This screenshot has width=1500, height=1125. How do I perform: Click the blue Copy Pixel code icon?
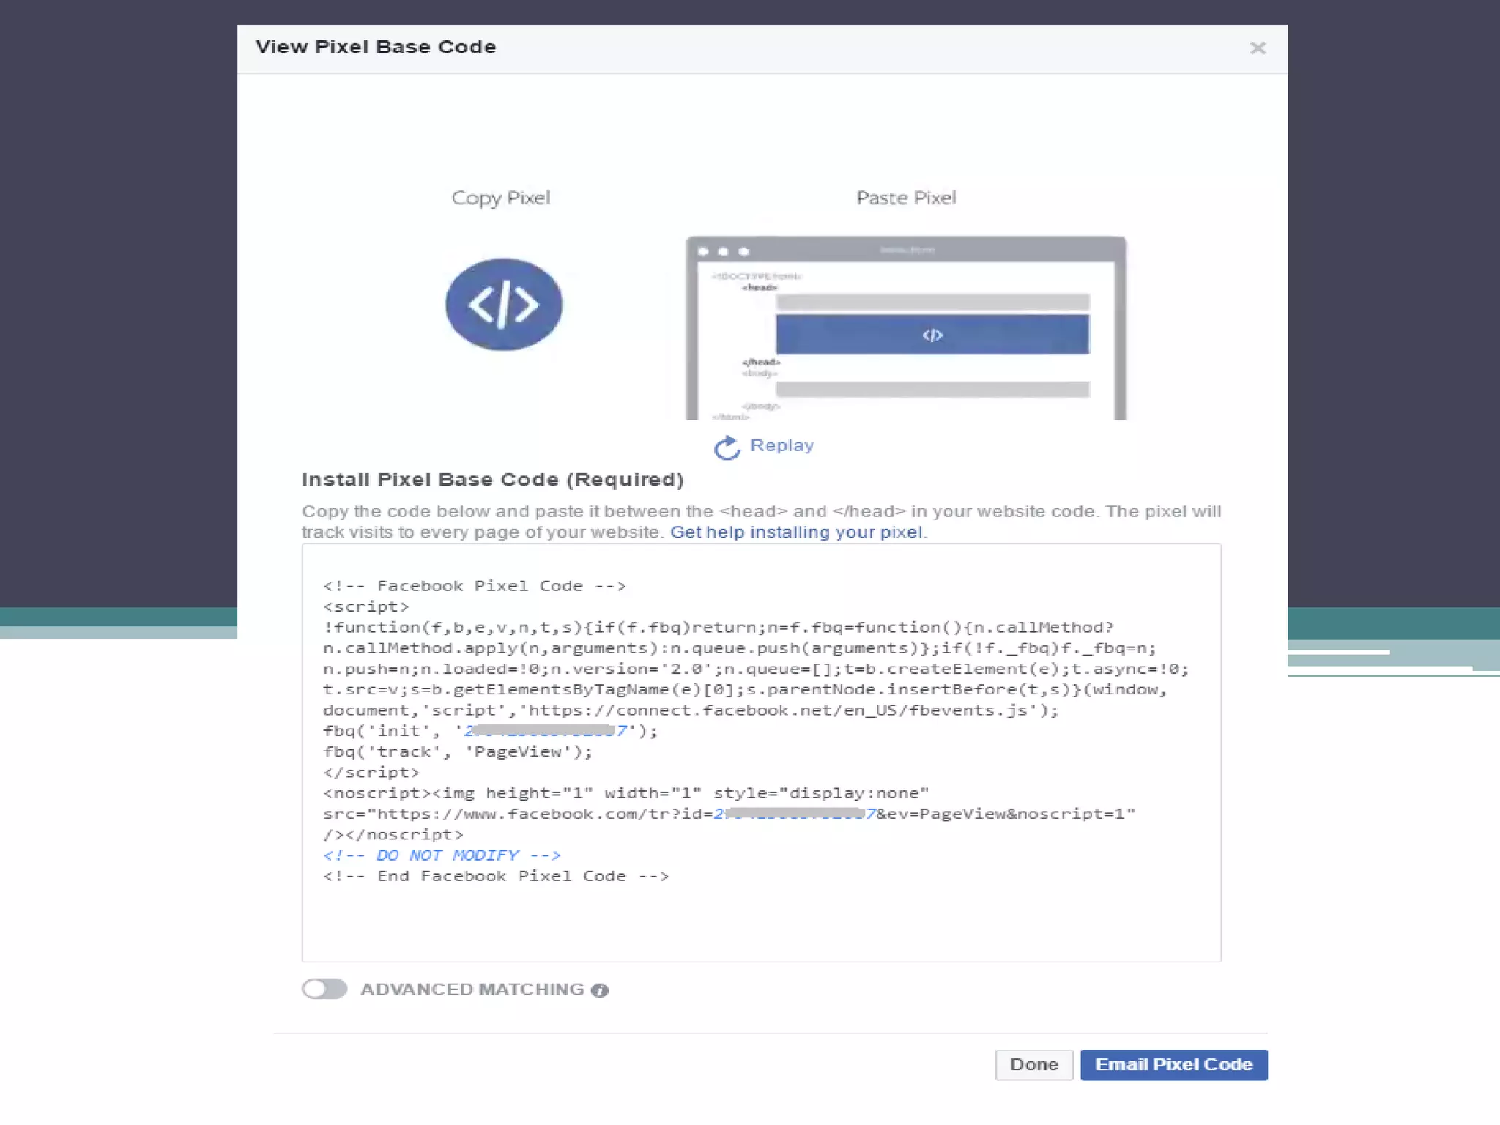[x=503, y=304]
